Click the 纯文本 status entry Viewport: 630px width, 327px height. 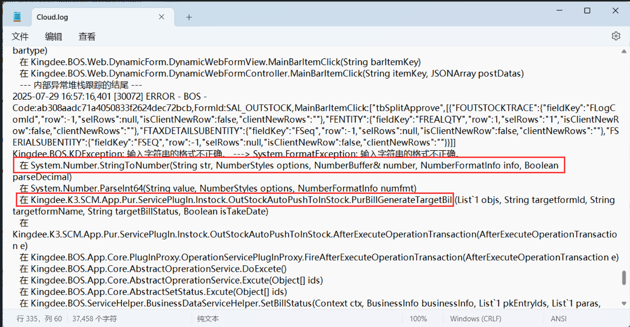(x=208, y=318)
